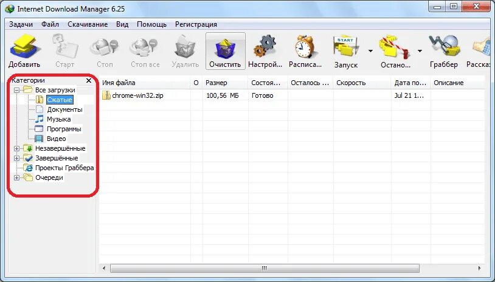
Task: Click the scrollbar left arrow
Action: pyautogui.click(x=104, y=269)
